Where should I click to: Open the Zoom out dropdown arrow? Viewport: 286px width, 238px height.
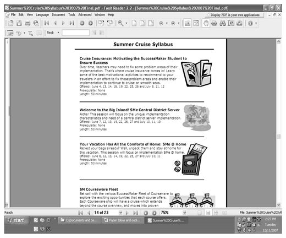pos(167,23)
